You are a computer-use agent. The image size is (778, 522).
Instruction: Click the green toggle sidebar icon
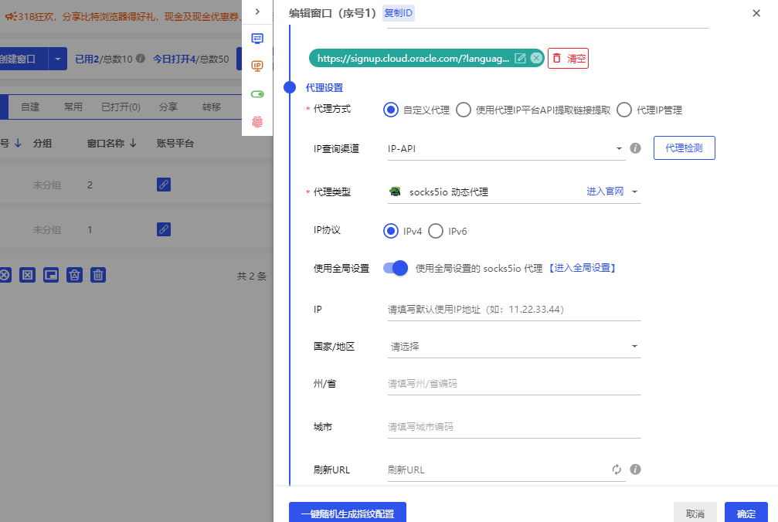pos(257,94)
